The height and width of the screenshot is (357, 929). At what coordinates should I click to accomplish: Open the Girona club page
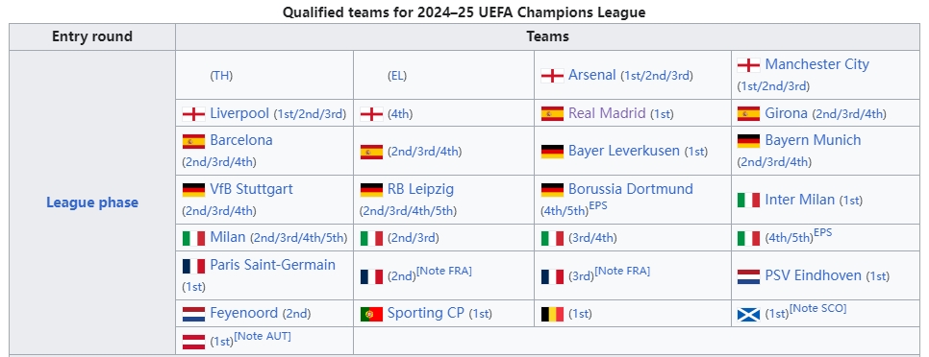(787, 113)
